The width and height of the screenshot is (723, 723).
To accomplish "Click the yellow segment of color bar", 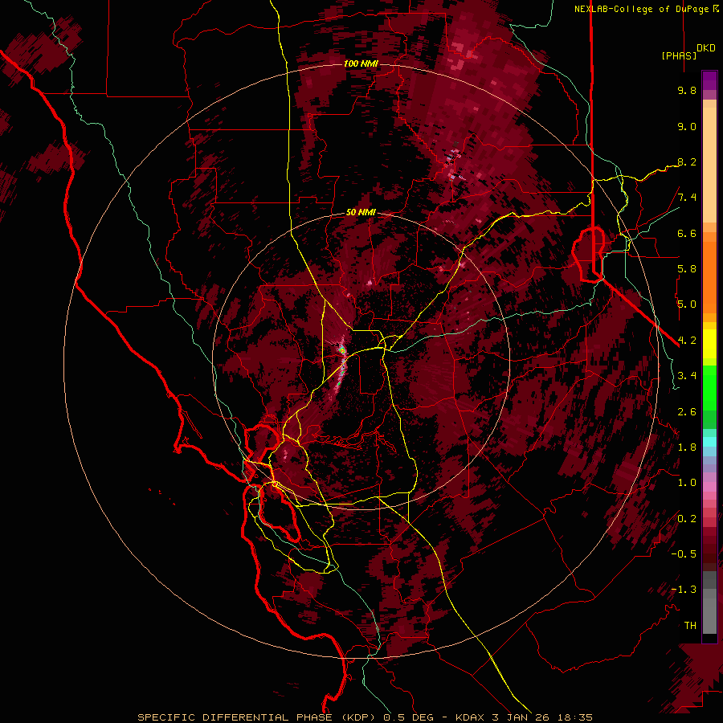I will 709,344.
